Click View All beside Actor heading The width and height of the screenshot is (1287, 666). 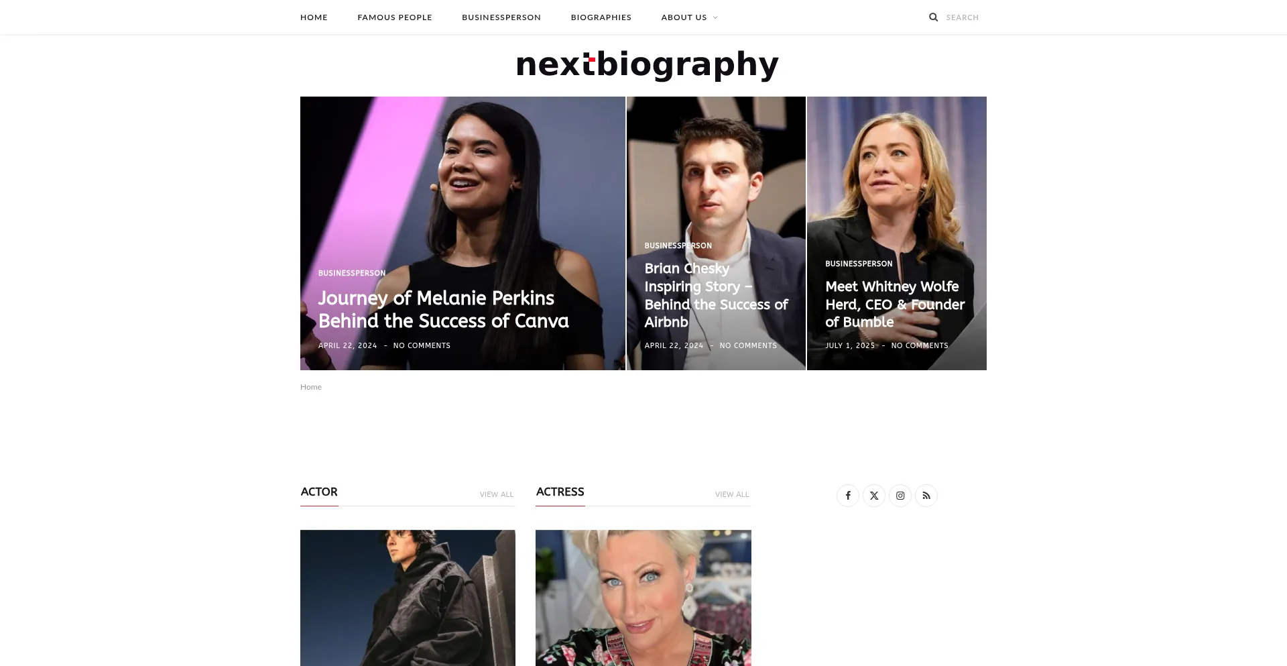point(497,494)
